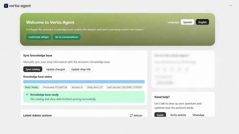Switch language to English

tap(203, 22)
